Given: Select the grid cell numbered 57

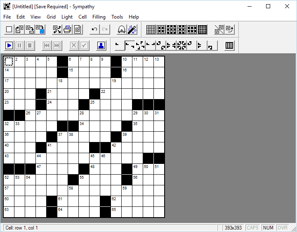Looking at the screenshot, I should tap(9, 190).
